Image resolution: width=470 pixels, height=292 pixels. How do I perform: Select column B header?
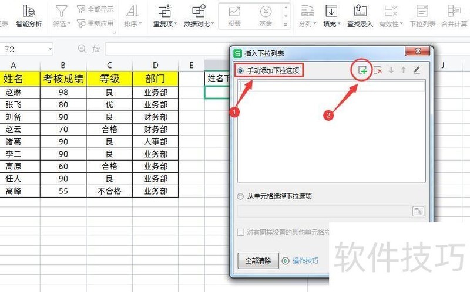point(63,65)
